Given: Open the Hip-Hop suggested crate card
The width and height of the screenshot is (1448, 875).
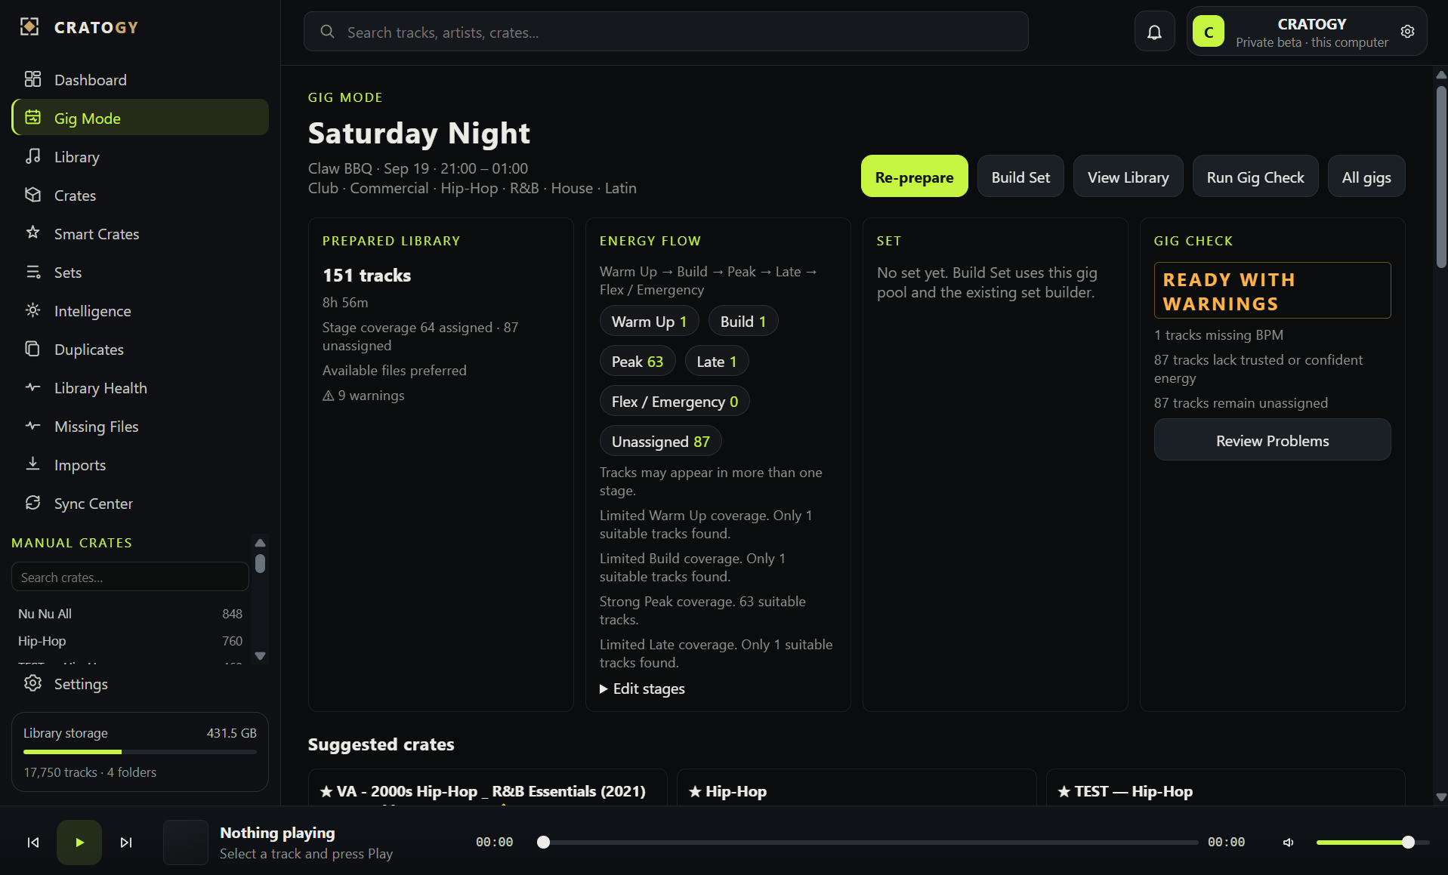Looking at the screenshot, I should pos(856,787).
